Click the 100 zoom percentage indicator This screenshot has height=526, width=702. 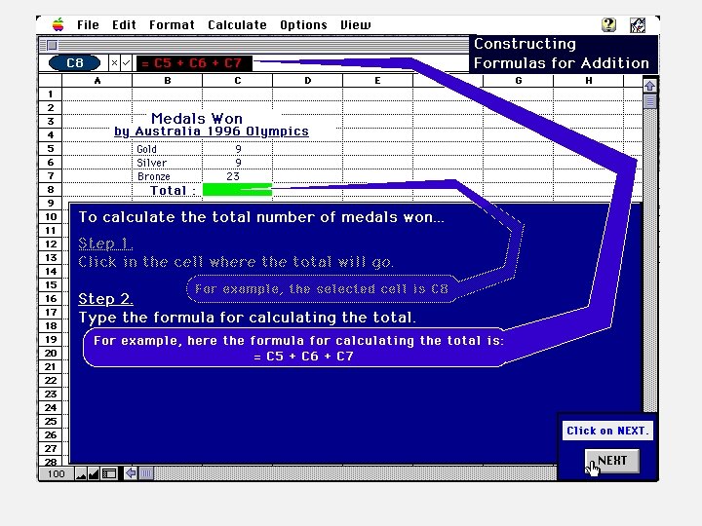57,473
